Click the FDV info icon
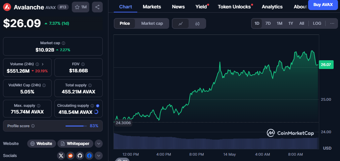Image resolution: width=340 pixels, height=161 pixels. pos(83,64)
